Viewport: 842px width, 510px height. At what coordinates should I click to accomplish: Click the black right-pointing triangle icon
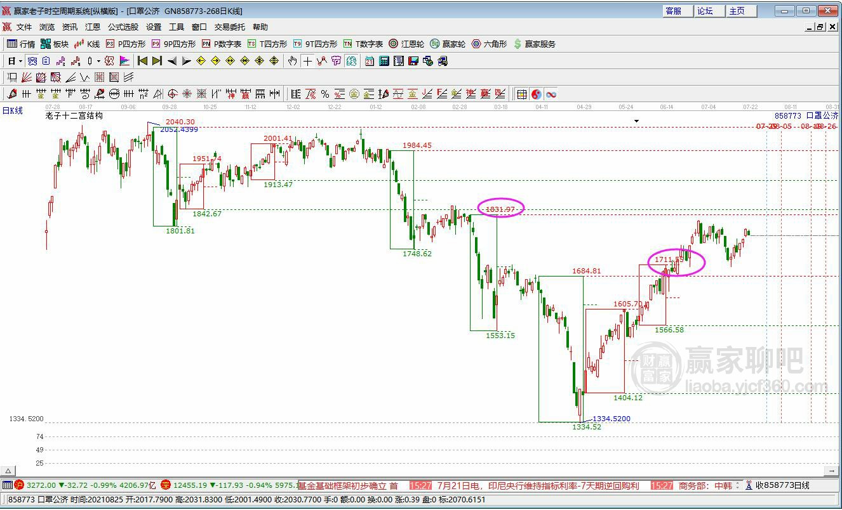pyautogui.click(x=186, y=61)
